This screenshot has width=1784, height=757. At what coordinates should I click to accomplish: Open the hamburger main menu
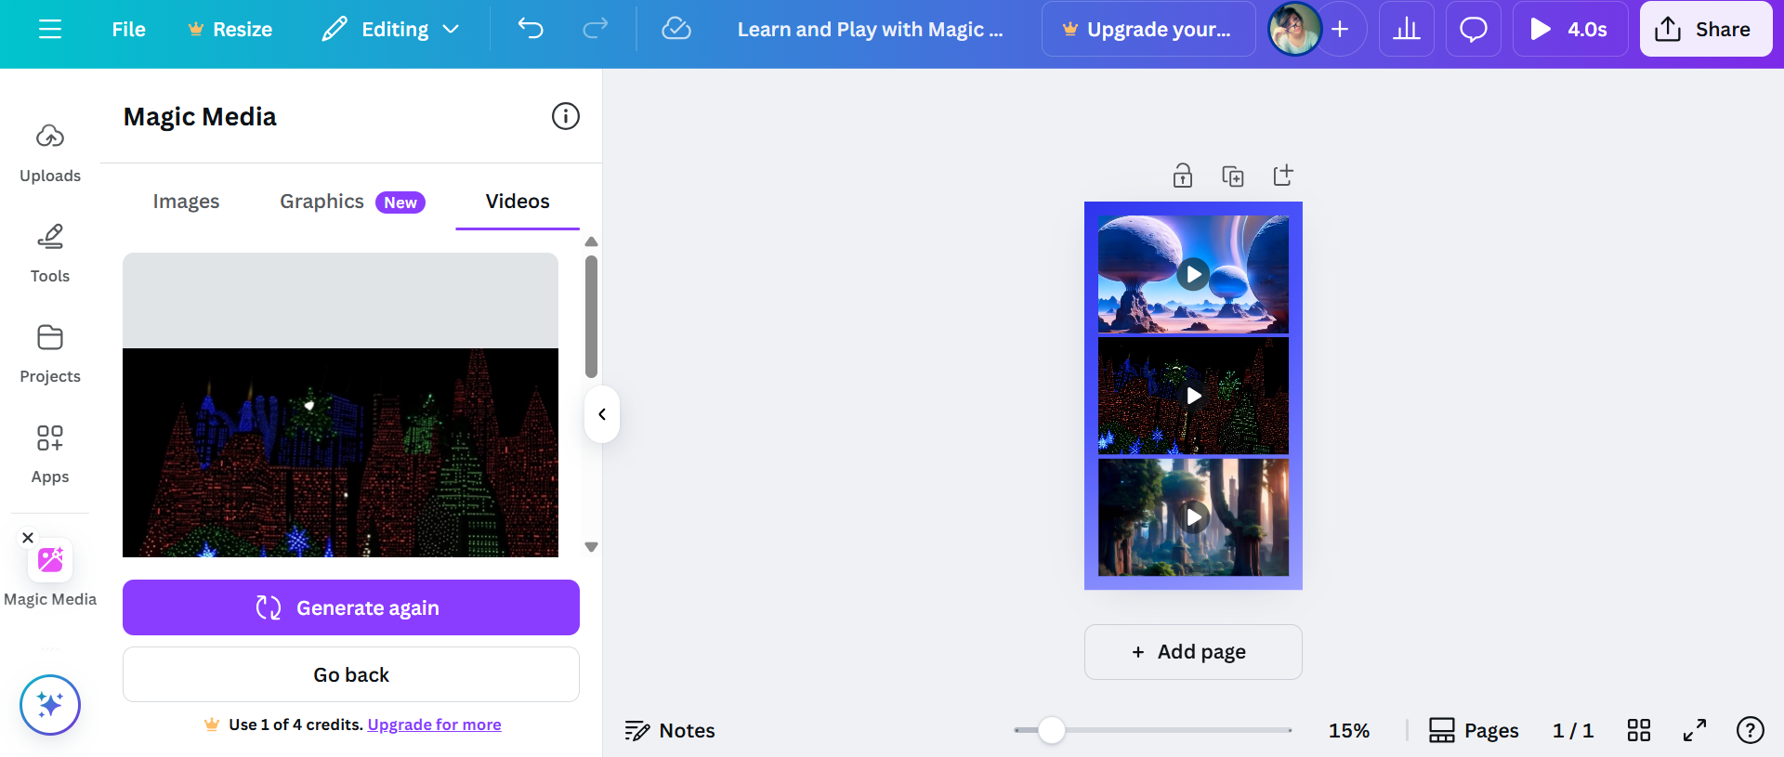pyautogui.click(x=50, y=30)
